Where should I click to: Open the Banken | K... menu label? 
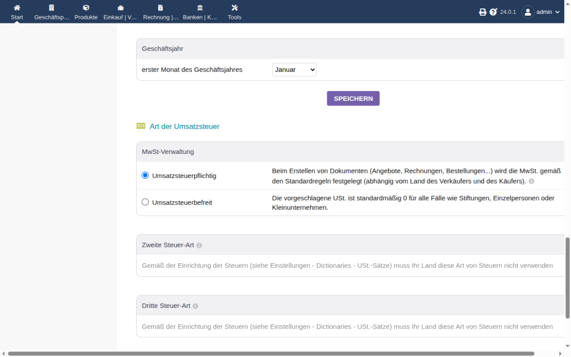click(x=200, y=17)
